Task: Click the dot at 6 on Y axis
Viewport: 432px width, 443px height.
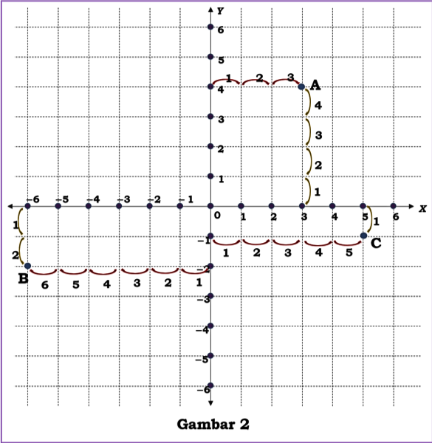Action: pos(210,27)
